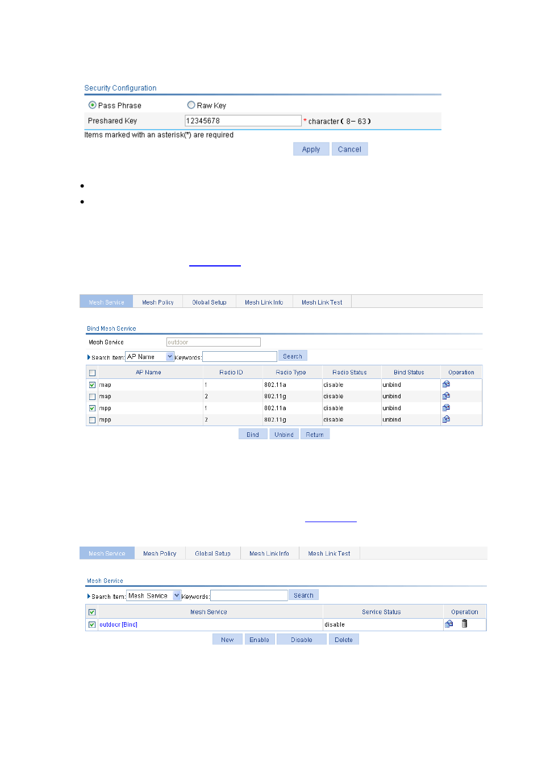Open Mesh Link Info tab in lower bar
The height and width of the screenshot is (767, 542).
(269, 553)
